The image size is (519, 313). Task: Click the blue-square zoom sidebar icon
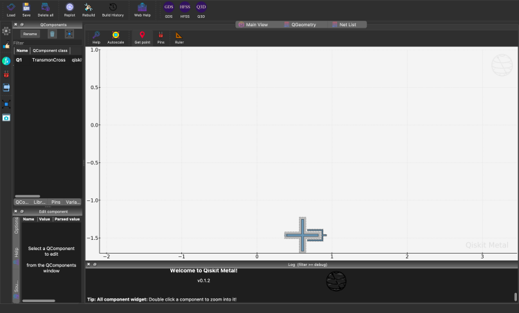pyautogui.click(x=6, y=104)
